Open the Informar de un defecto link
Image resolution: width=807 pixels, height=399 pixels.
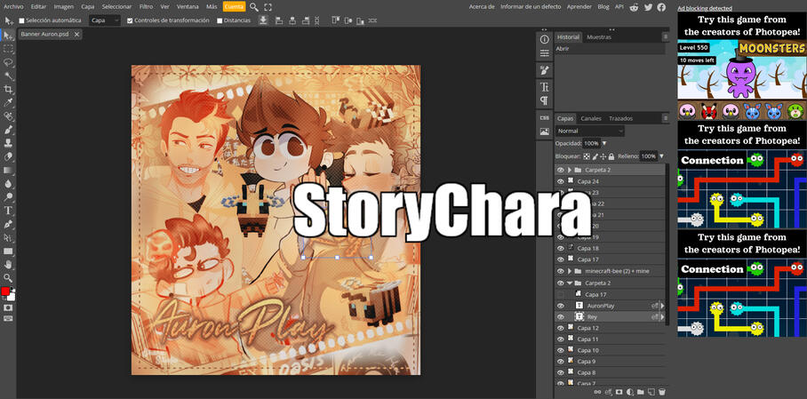(531, 6)
